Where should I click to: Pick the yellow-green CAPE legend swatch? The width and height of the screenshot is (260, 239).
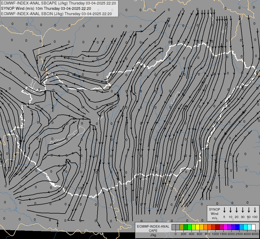tap(194, 227)
